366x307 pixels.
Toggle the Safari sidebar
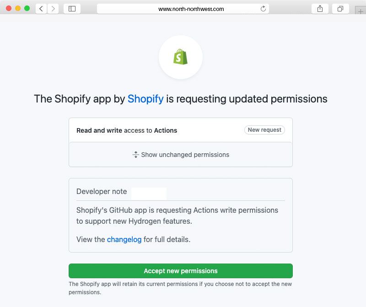(x=72, y=9)
